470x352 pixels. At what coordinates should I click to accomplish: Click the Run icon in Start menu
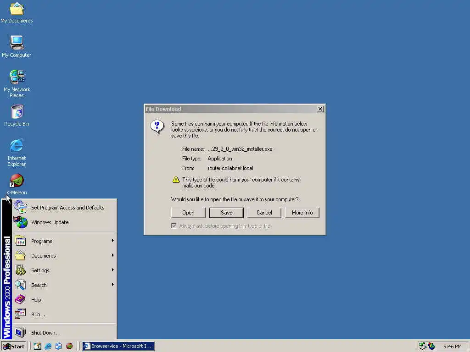point(20,314)
